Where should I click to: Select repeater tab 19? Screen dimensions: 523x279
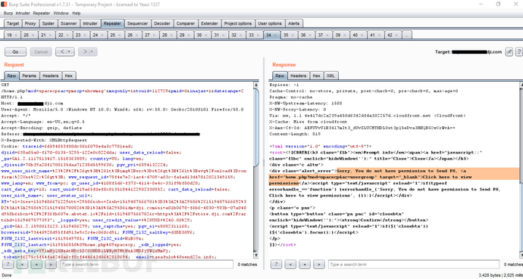(9, 35)
